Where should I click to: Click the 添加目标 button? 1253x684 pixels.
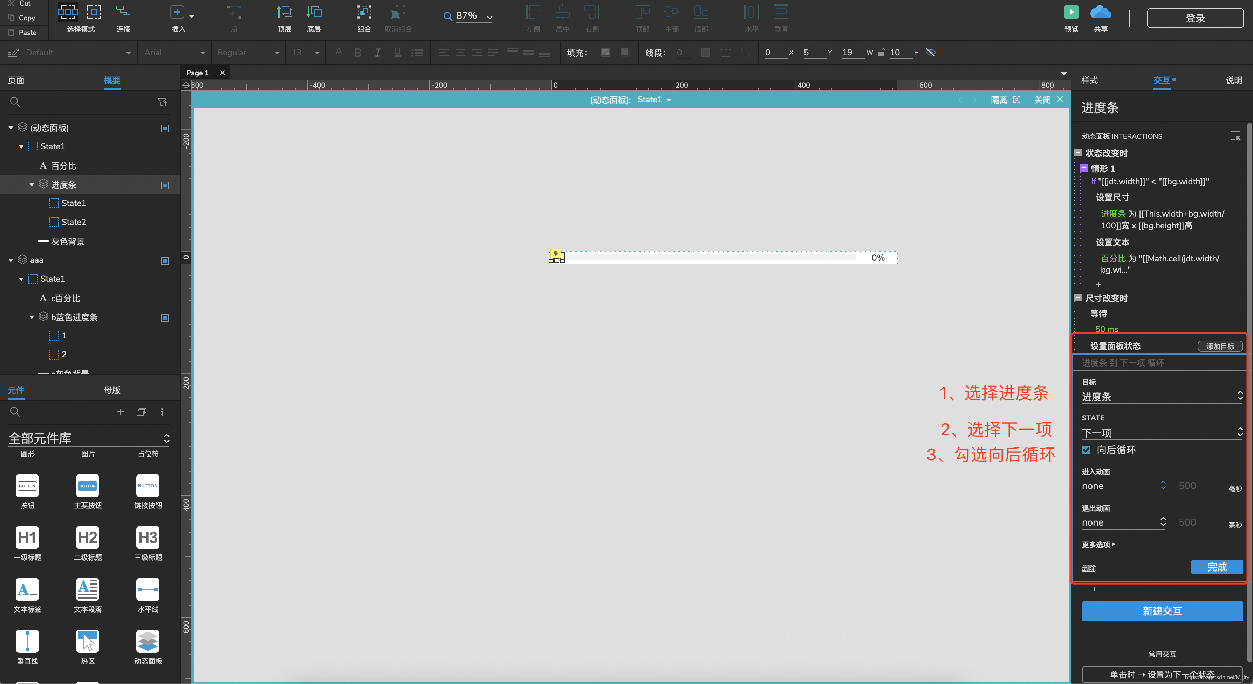pos(1219,346)
